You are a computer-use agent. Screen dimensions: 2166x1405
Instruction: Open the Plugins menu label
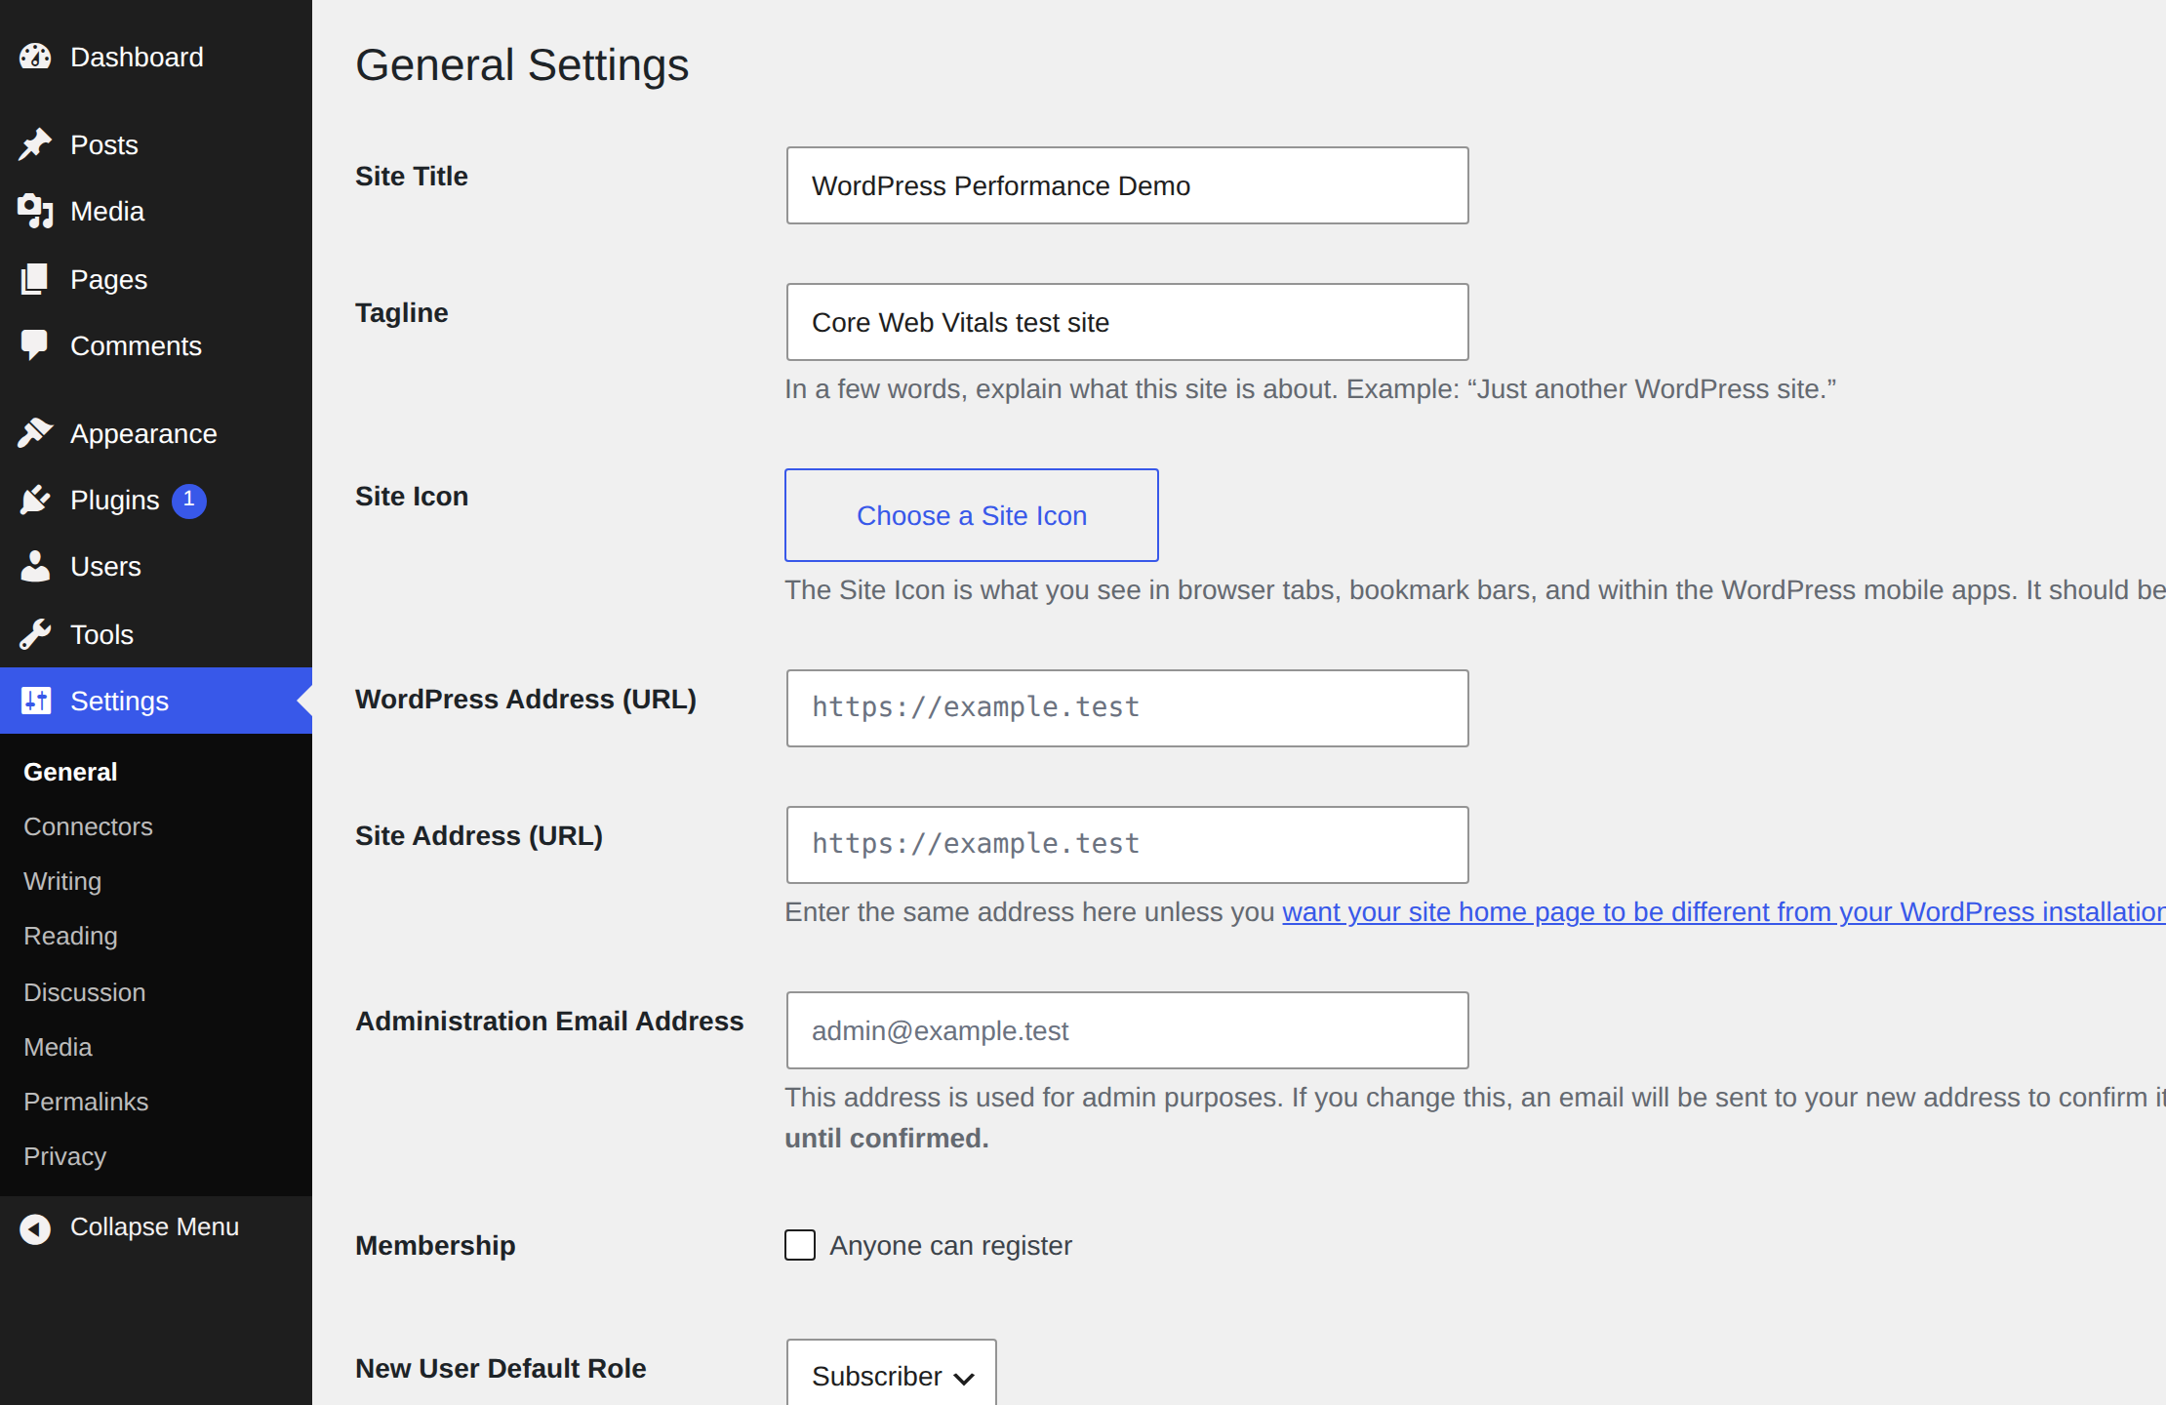point(114,501)
